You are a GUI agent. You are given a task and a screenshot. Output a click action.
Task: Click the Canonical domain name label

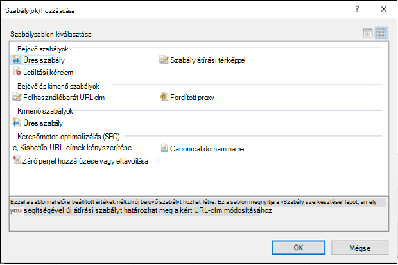207,149
